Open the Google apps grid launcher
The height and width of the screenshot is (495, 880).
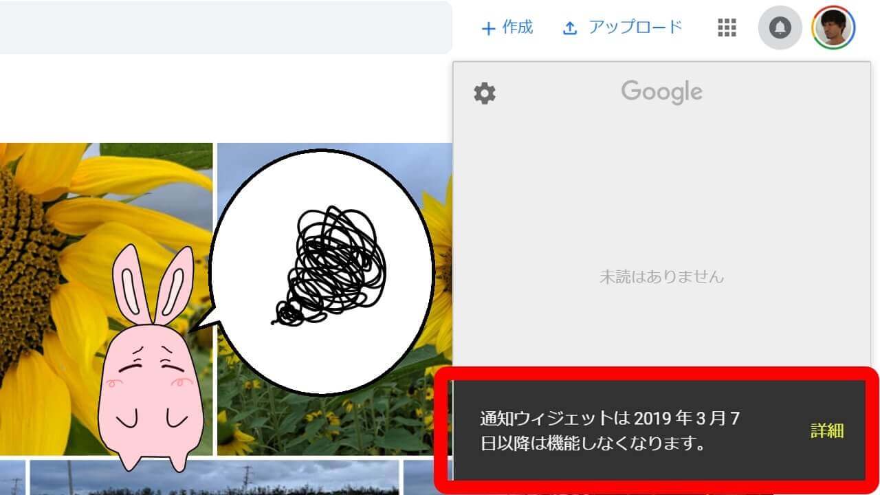727,27
